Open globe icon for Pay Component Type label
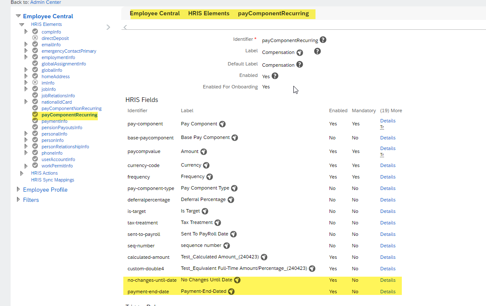Screen dimensions: 486x306 (234, 188)
